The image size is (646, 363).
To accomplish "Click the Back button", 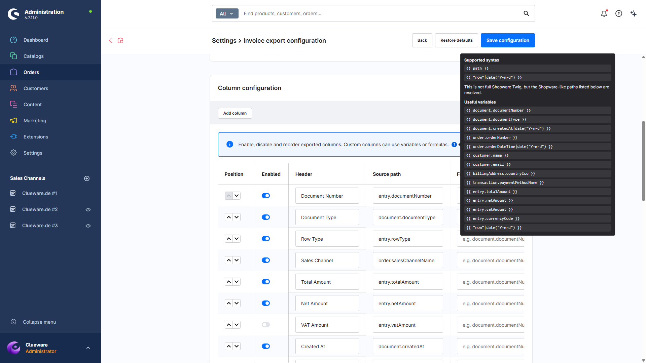I will [422, 40].
